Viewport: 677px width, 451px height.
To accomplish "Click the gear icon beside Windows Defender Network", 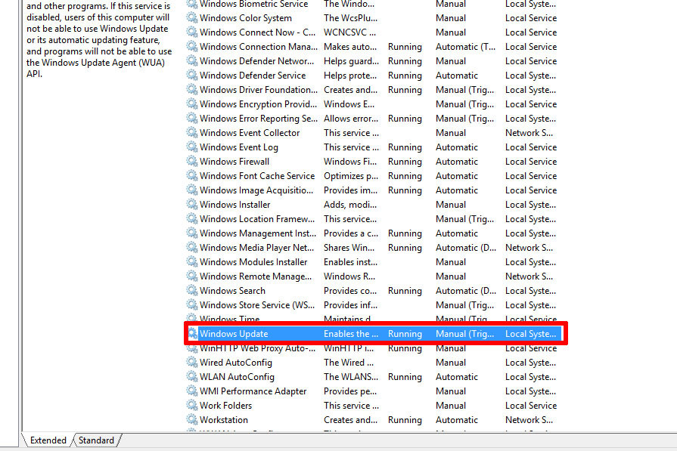I will click(191, 60).
